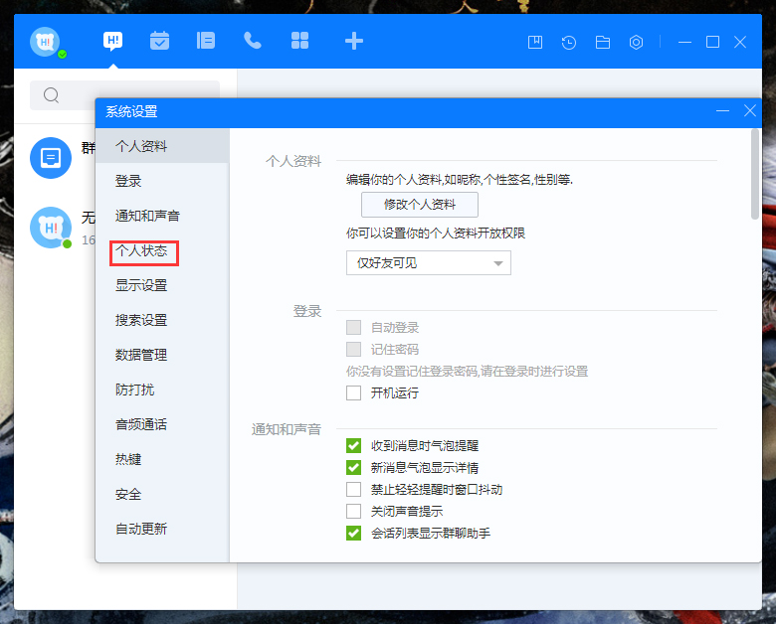Open the messages chat icon in top bar

coord(113,41)
